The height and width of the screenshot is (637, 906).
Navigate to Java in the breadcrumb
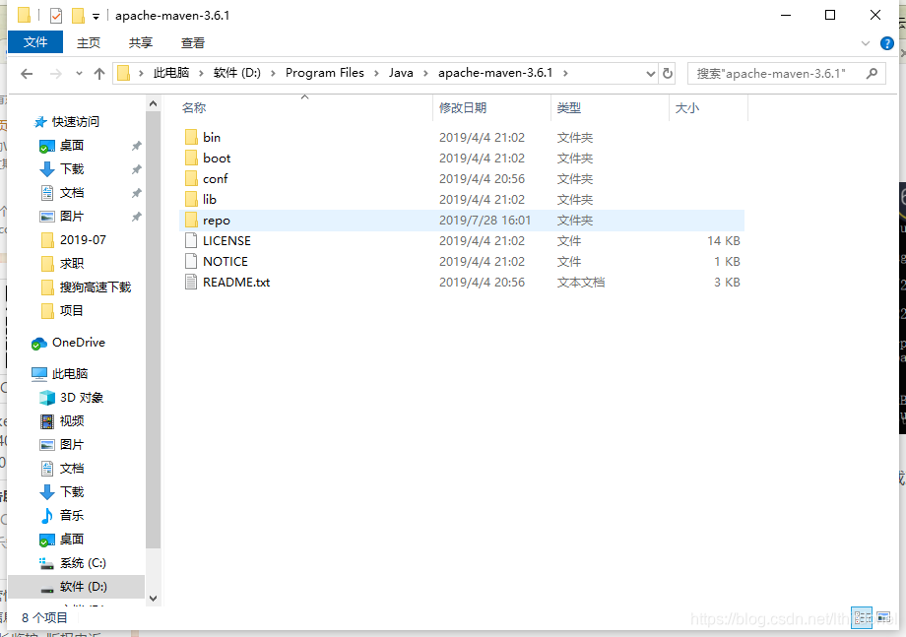click(401, 73)
